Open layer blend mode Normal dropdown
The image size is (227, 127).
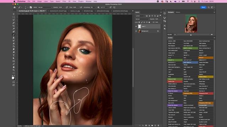142,19
